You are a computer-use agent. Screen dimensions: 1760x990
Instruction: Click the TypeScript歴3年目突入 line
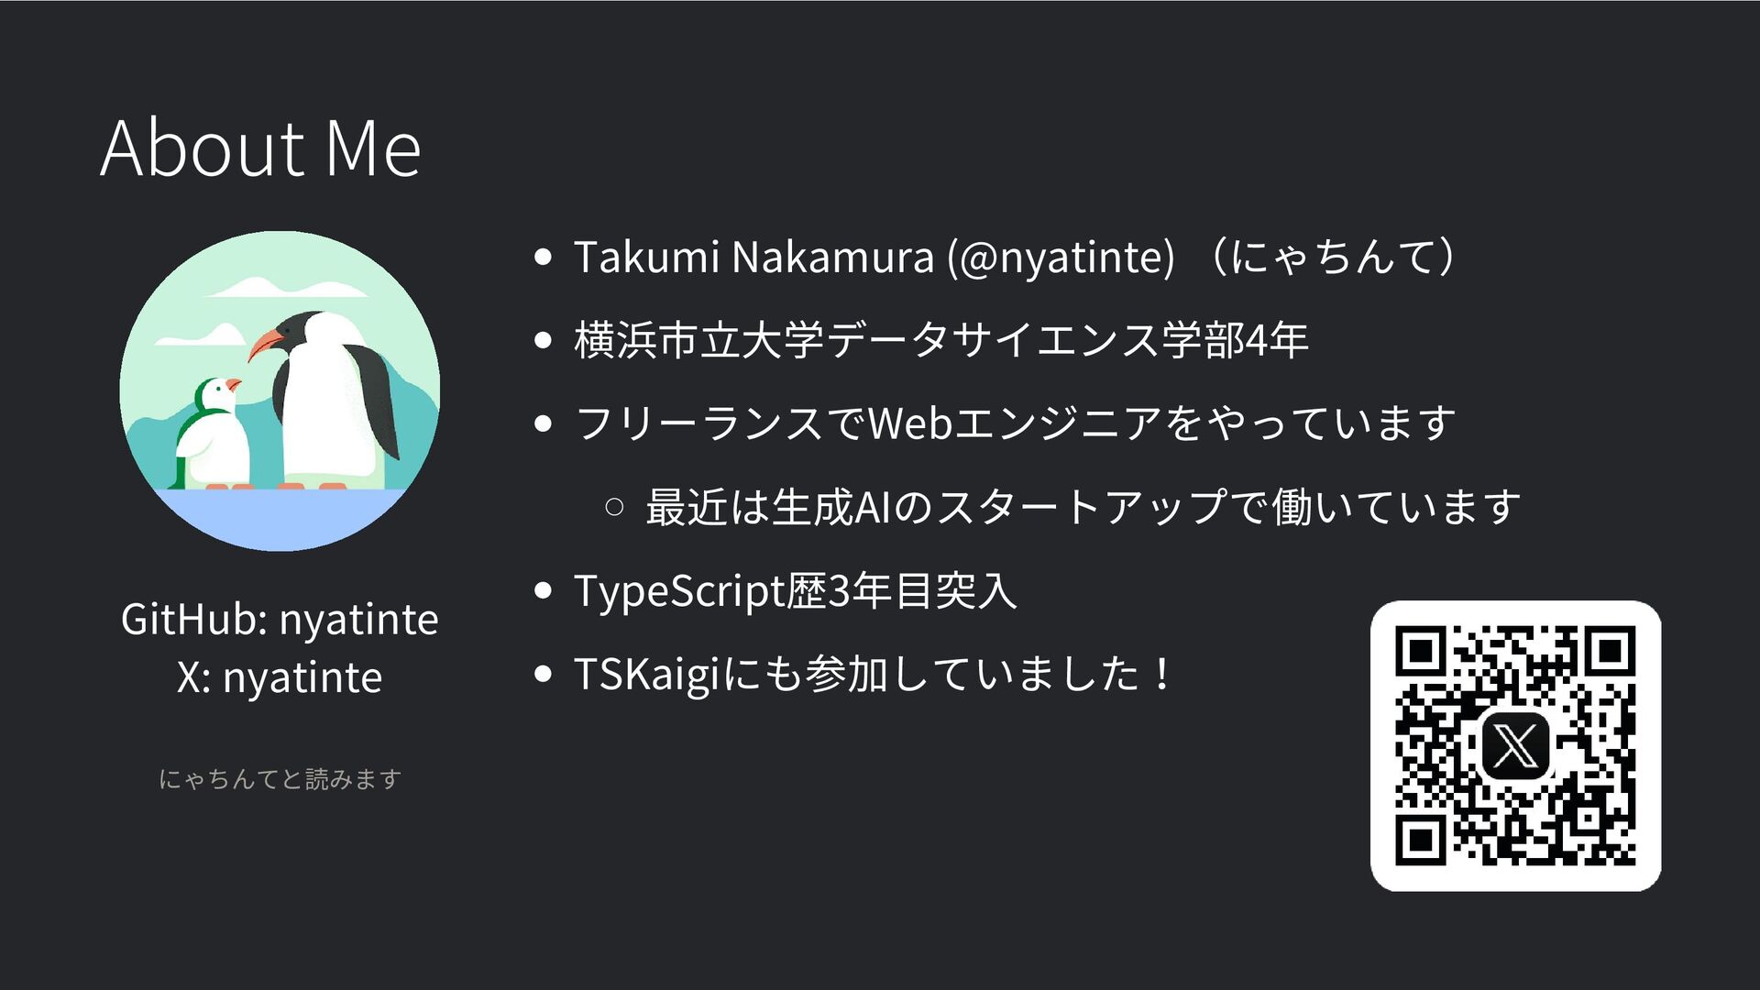point(795,591)
